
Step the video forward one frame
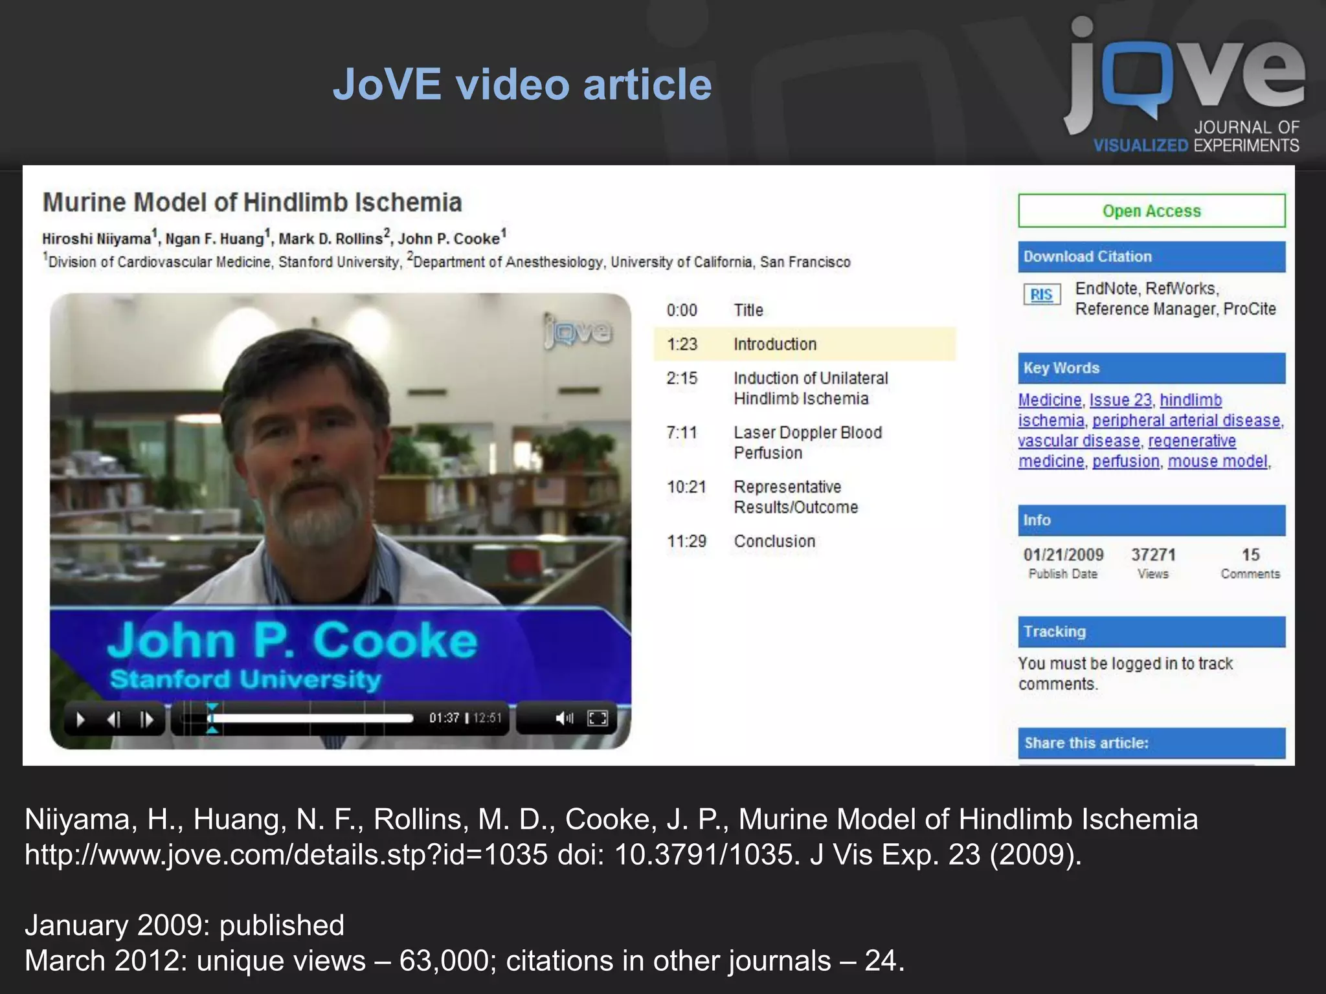click(x=147, y=719)
